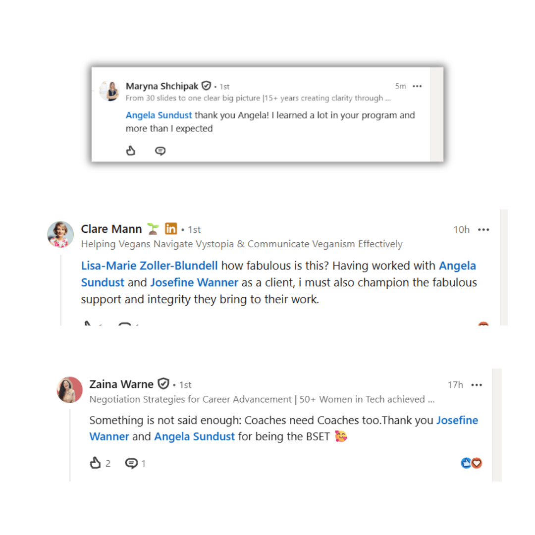Like Zaina Warne's comment
This screenshot has width=535, height=535.
95,463
